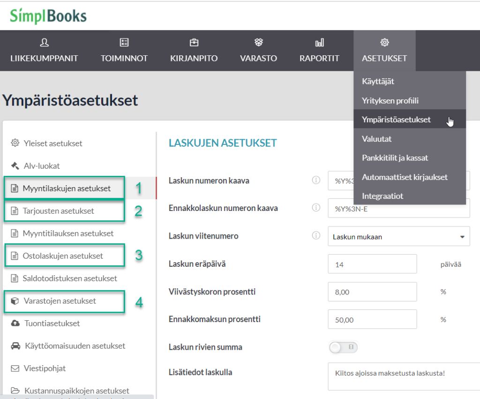Open Varastojen asetukset section

coord(60,301)
